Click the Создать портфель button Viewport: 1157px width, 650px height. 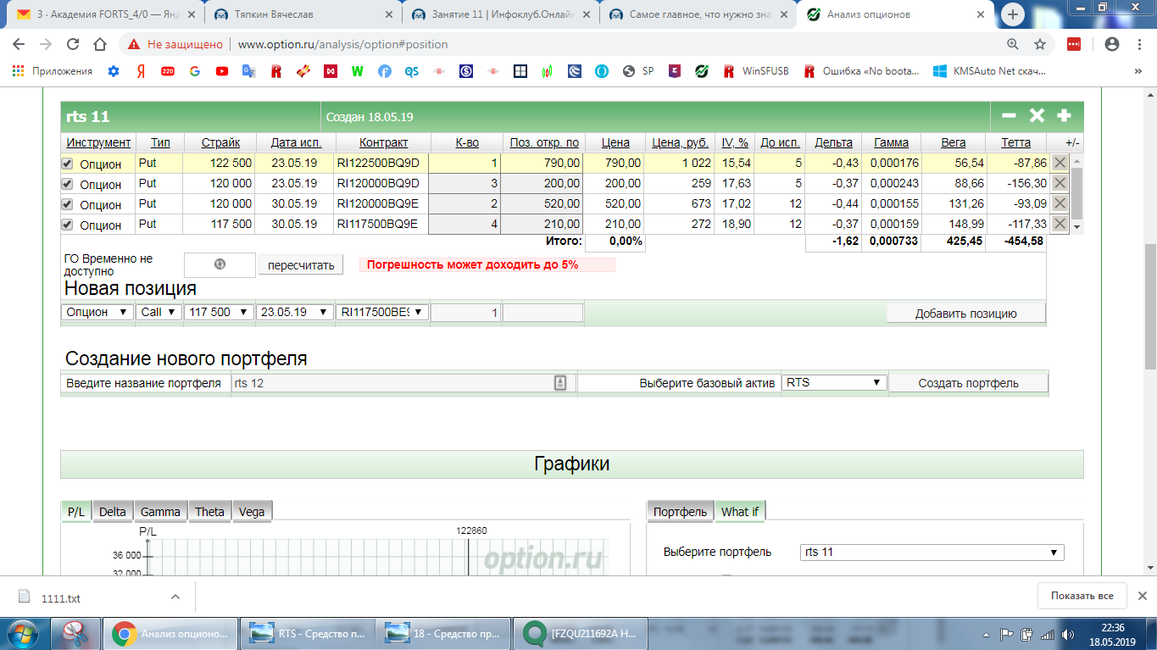[969, 383]
